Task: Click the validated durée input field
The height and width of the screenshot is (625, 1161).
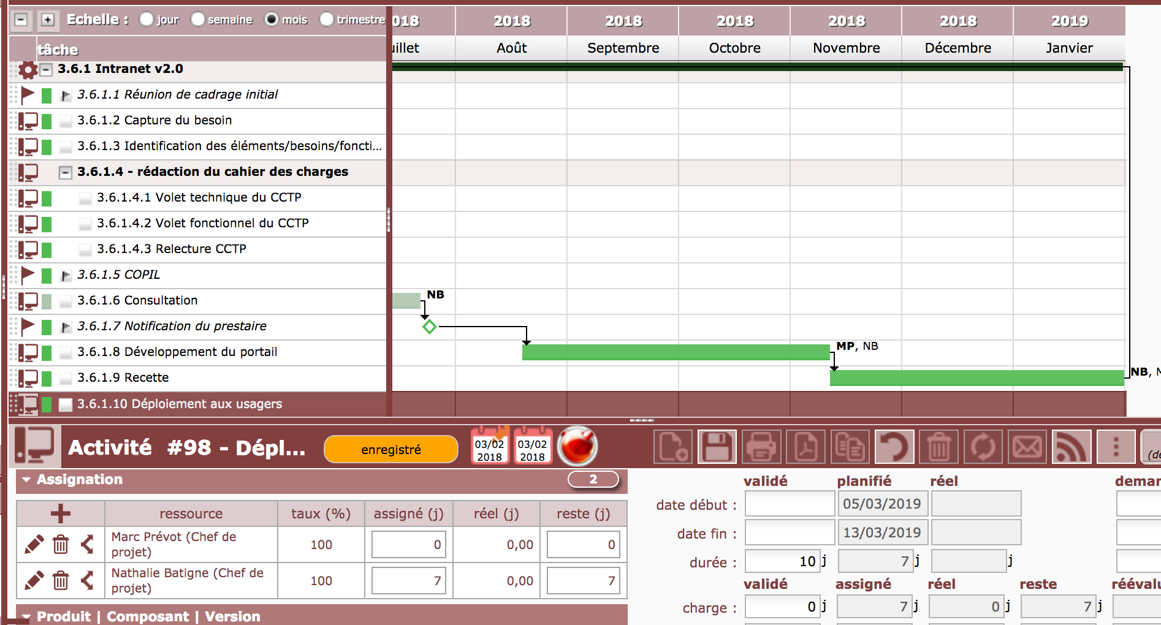Action: (x=781, y=561)
